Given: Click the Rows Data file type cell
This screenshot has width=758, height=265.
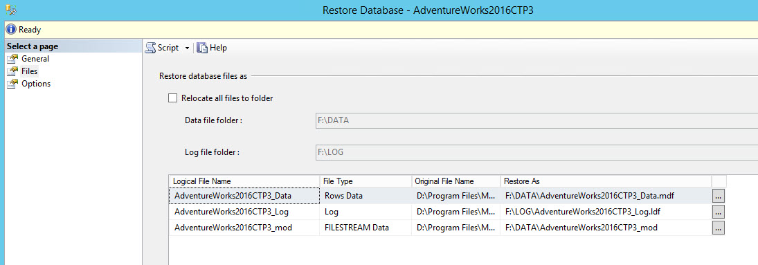Looking at the screenshot, I should (x=366, y=196).
